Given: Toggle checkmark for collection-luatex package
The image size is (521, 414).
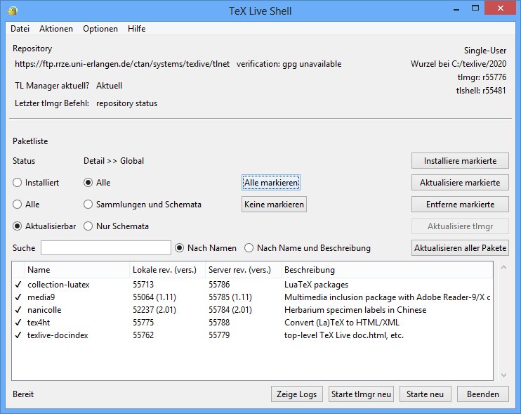Looking at the screenshot, I should point(18,285).
